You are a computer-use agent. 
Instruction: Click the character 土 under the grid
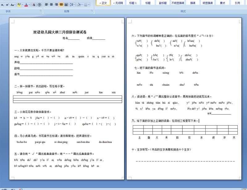tap(140, 138)
